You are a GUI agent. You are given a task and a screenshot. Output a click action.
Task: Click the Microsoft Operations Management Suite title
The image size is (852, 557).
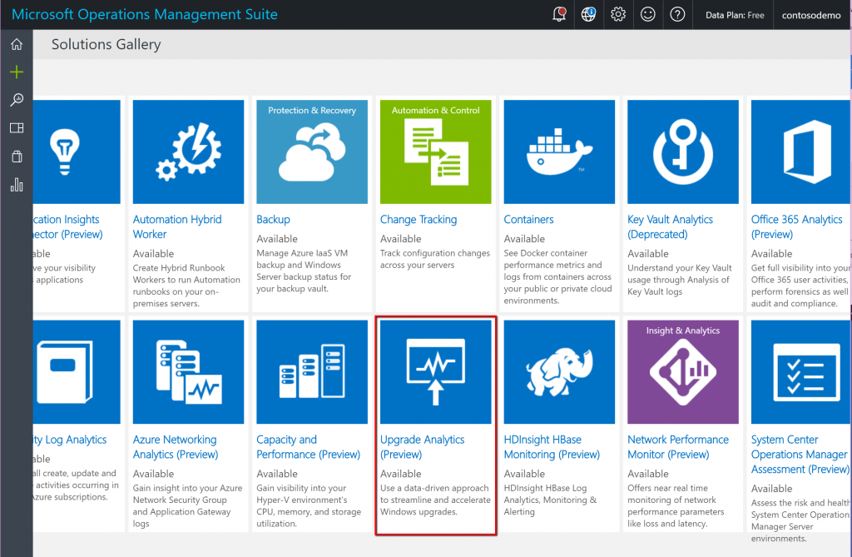[145, 14]
